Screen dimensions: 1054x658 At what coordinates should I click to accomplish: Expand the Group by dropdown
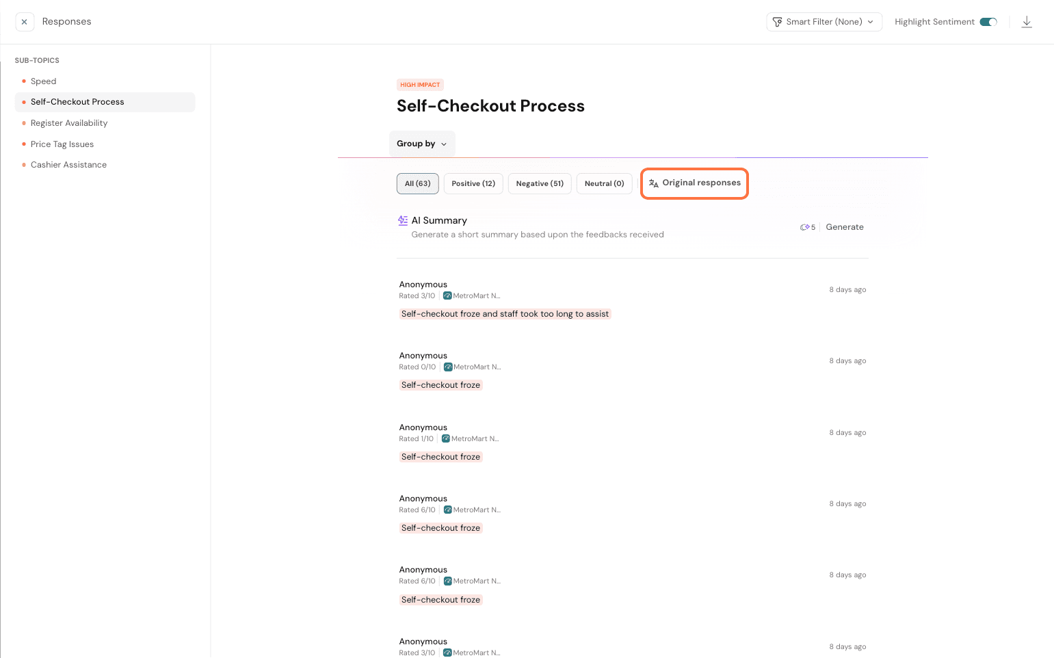421,144
